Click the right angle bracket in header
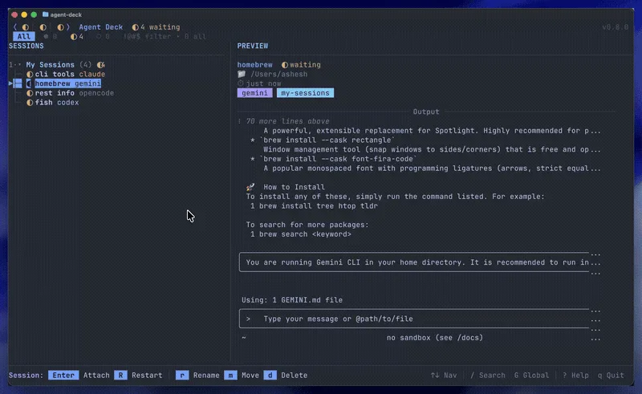The image size is (642, 394). click(68, 27)
